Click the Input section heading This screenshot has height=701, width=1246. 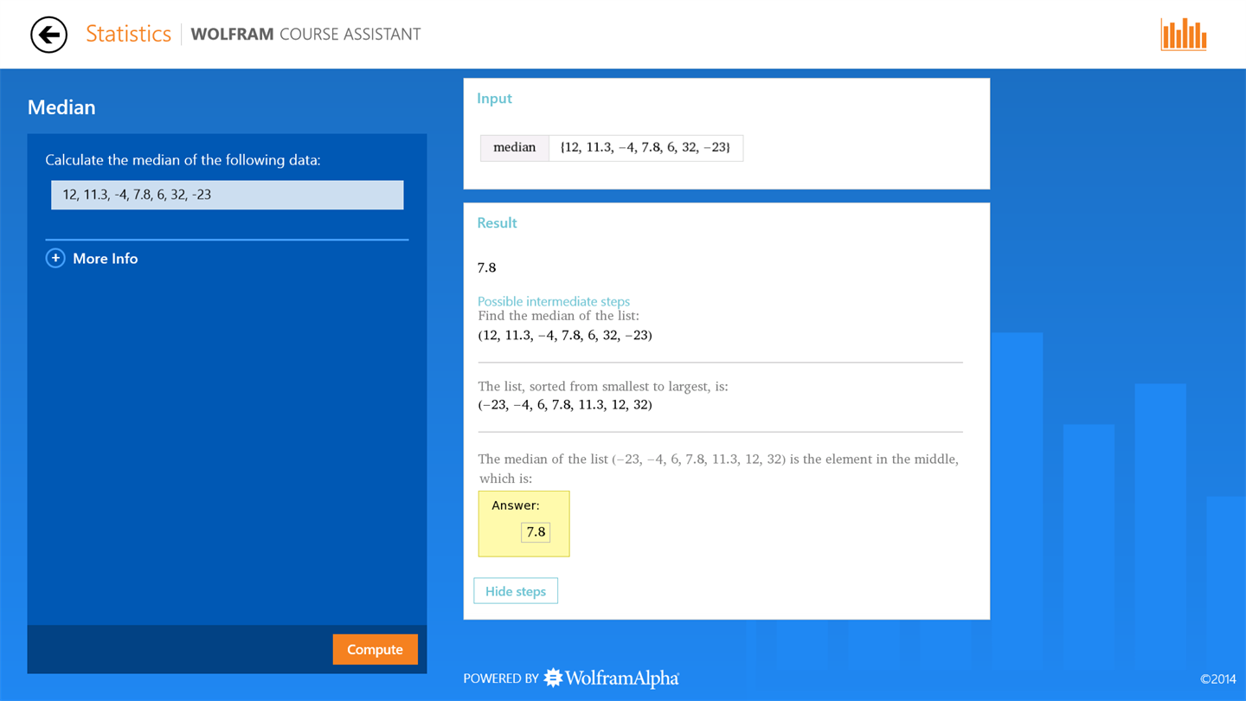(x=494, y=98)
